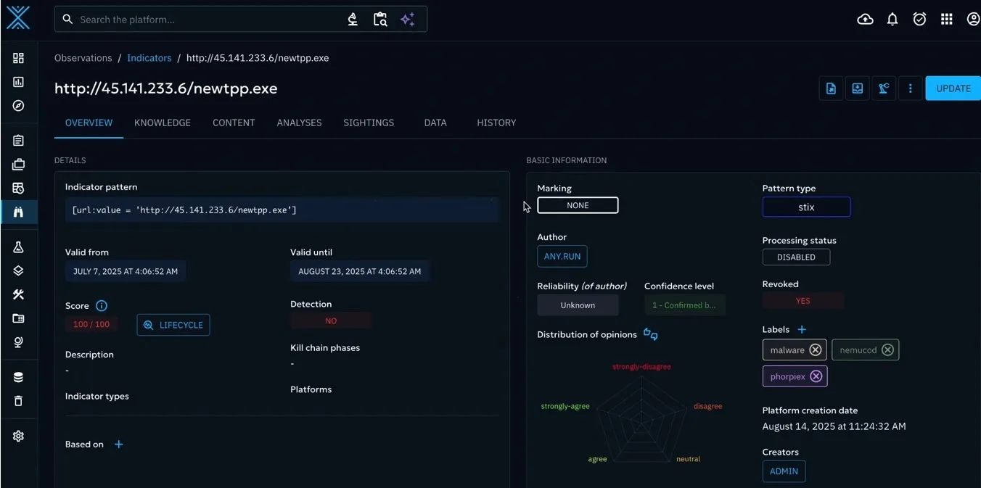The image size is (981, 488).
Task: Open the three-dot more options menu
Action: 910,88
